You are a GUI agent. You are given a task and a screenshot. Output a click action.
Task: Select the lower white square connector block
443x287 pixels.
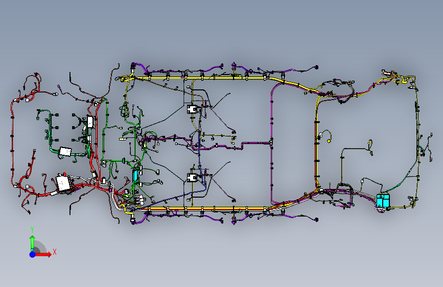point(193,178)
